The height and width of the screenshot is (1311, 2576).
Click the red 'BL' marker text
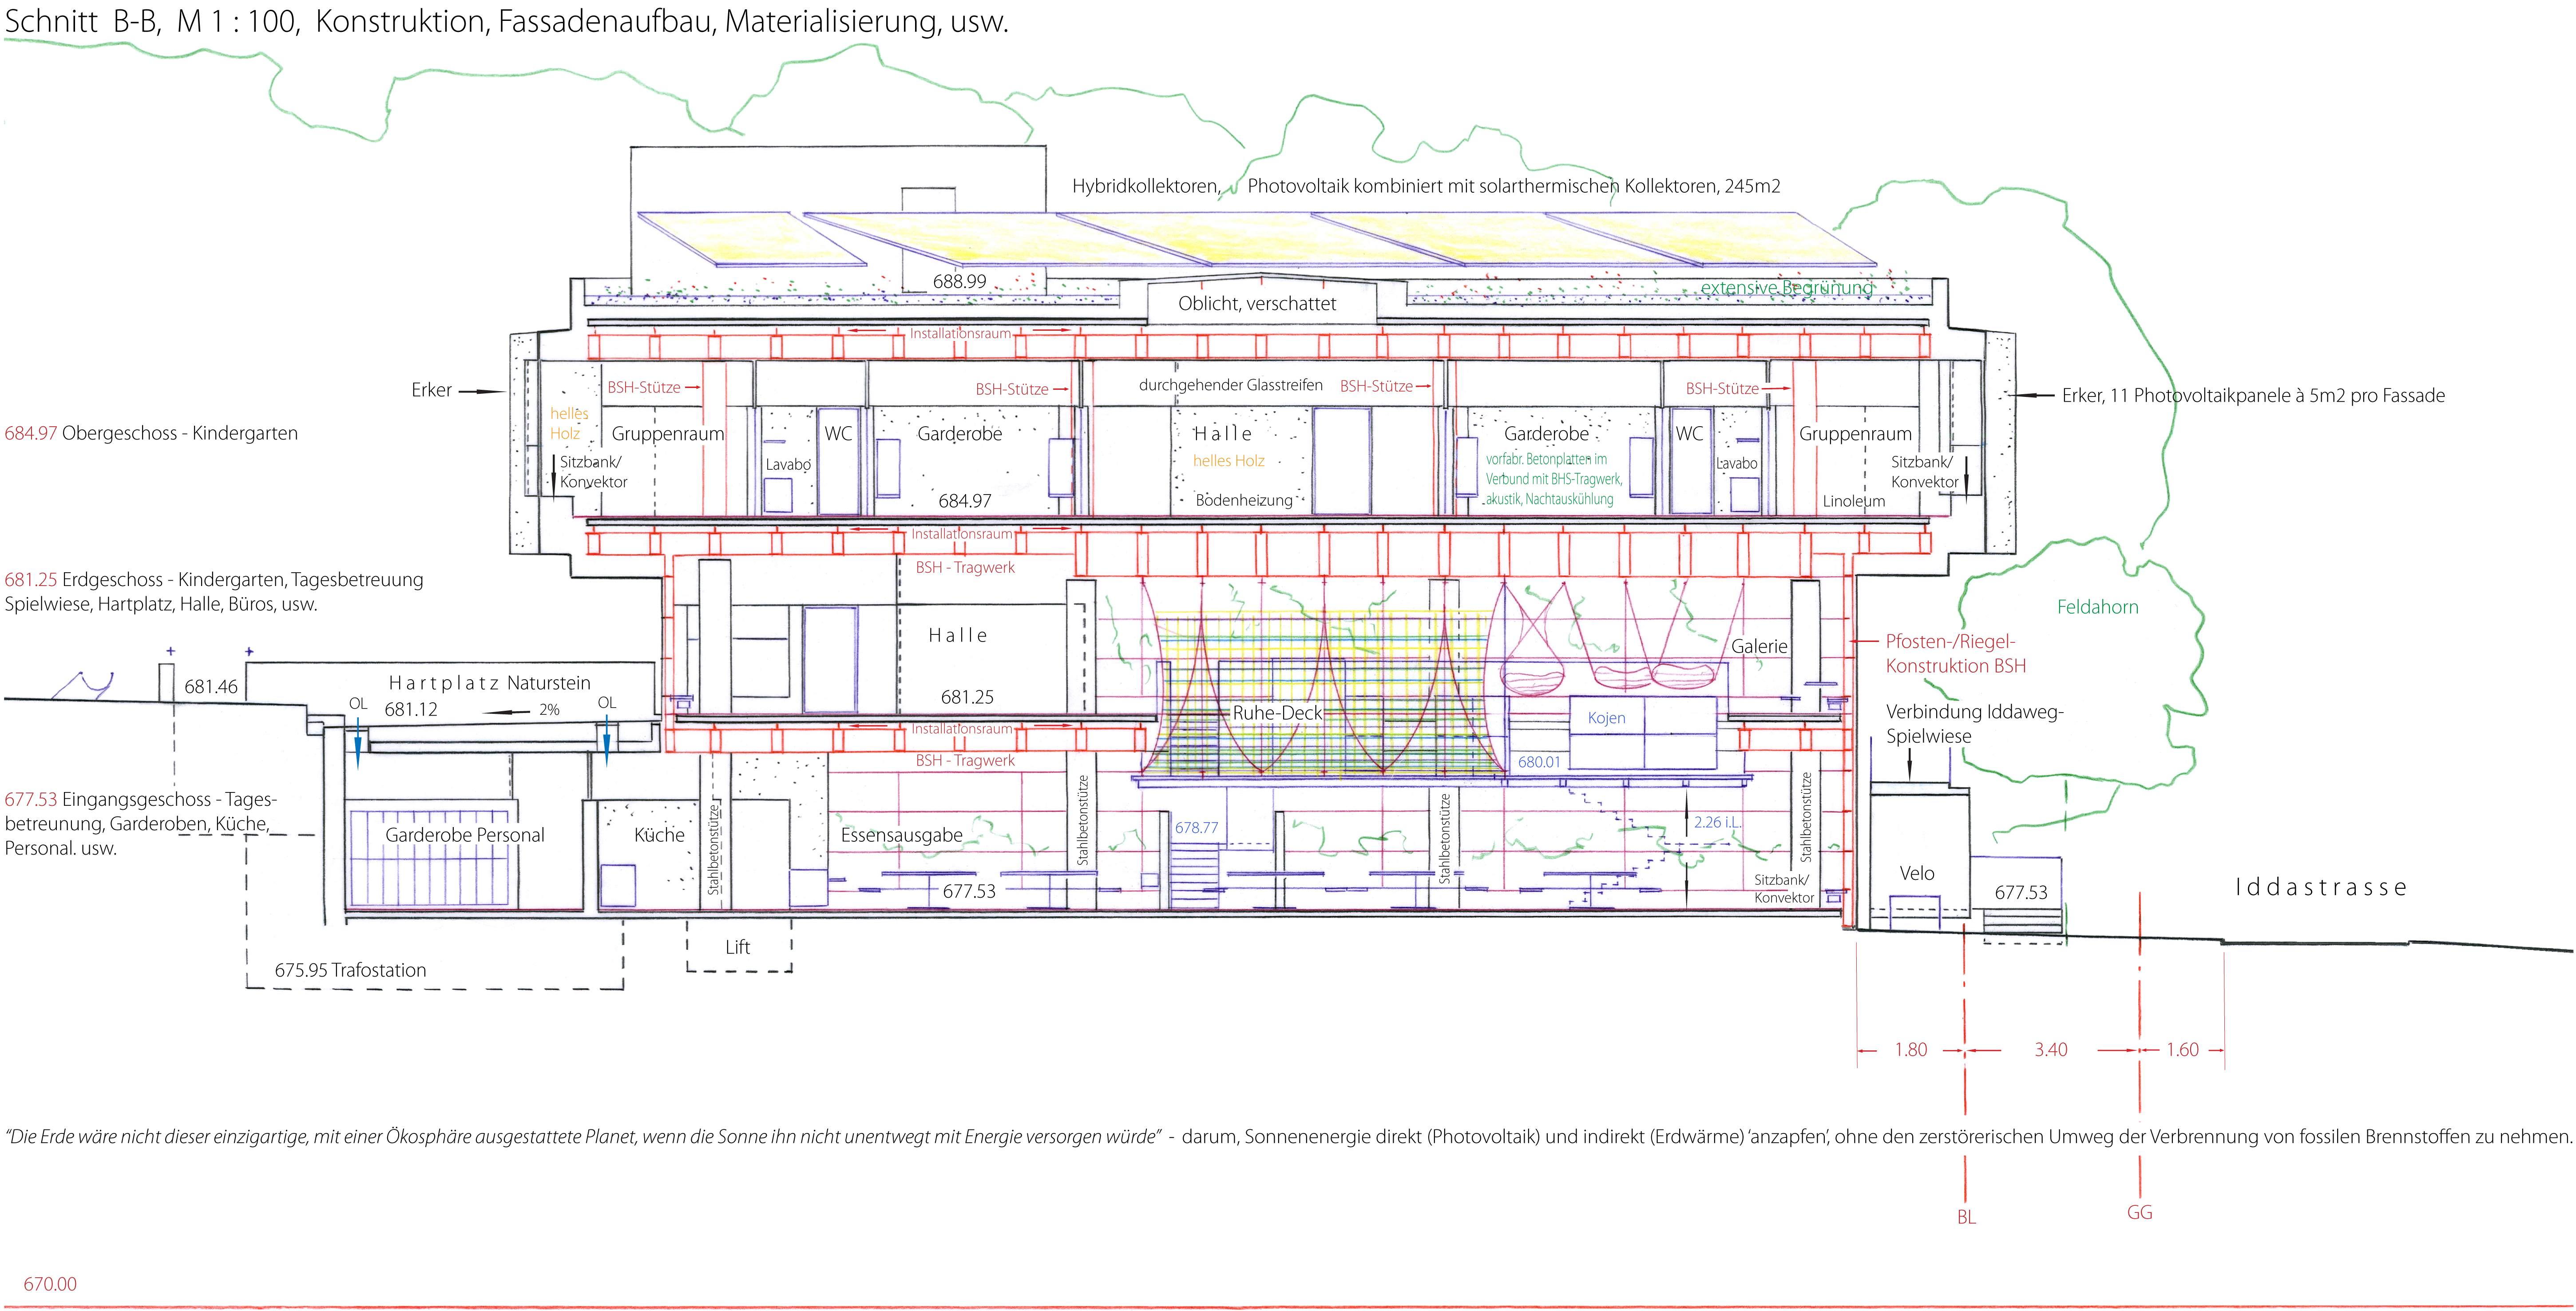1966,1217
